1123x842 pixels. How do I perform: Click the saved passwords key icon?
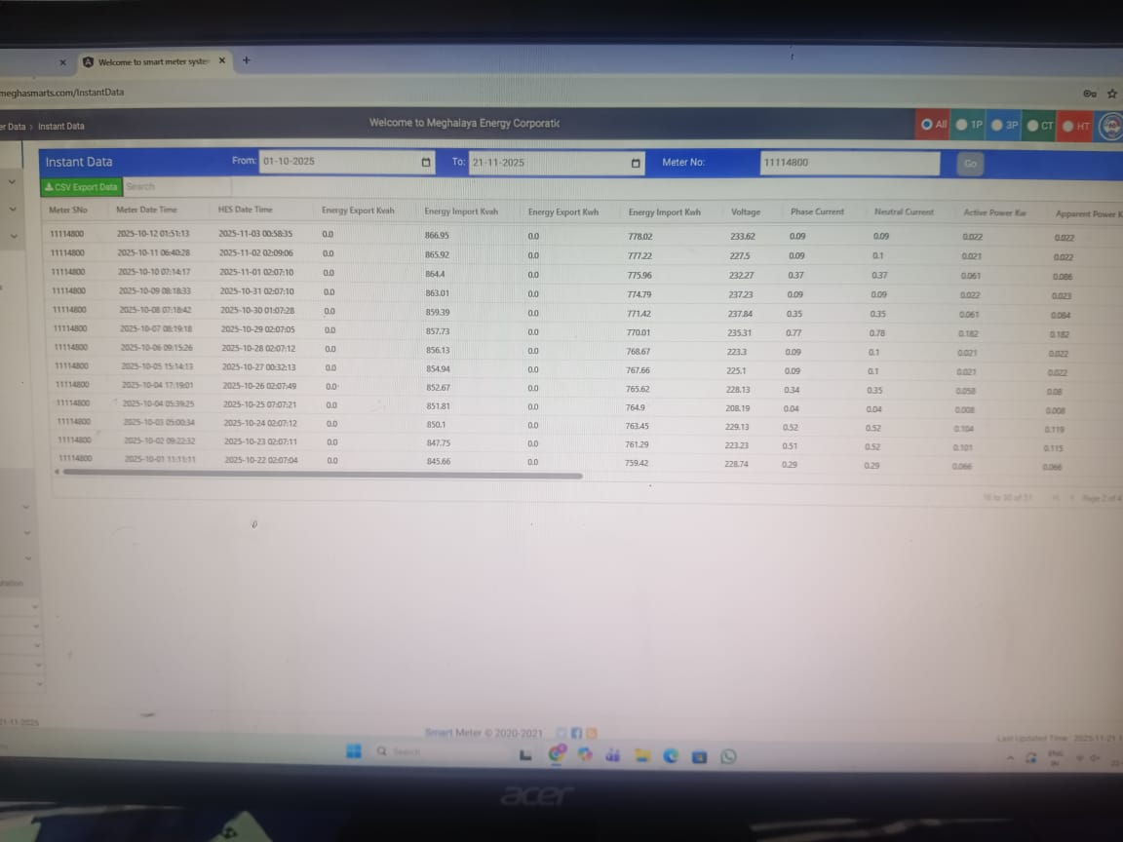(1089, 94)
